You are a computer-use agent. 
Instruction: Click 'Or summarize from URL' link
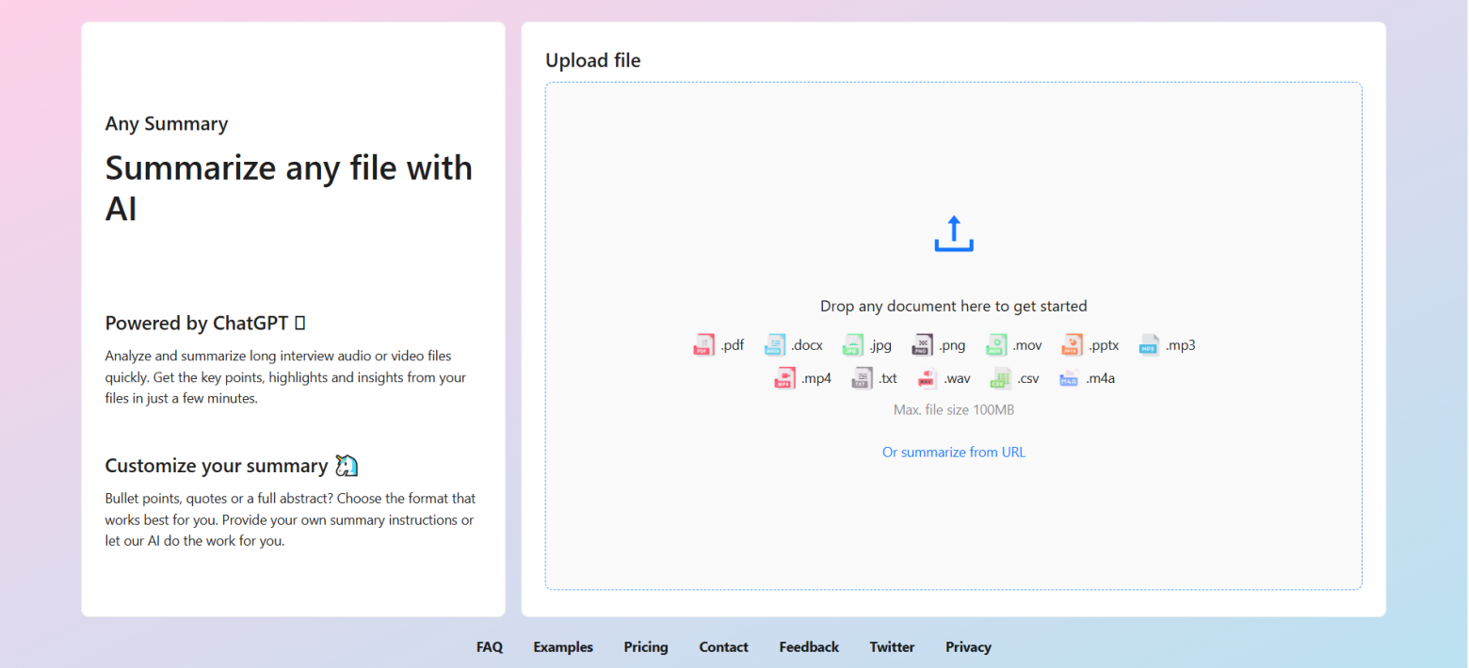[x=954, y=453]
